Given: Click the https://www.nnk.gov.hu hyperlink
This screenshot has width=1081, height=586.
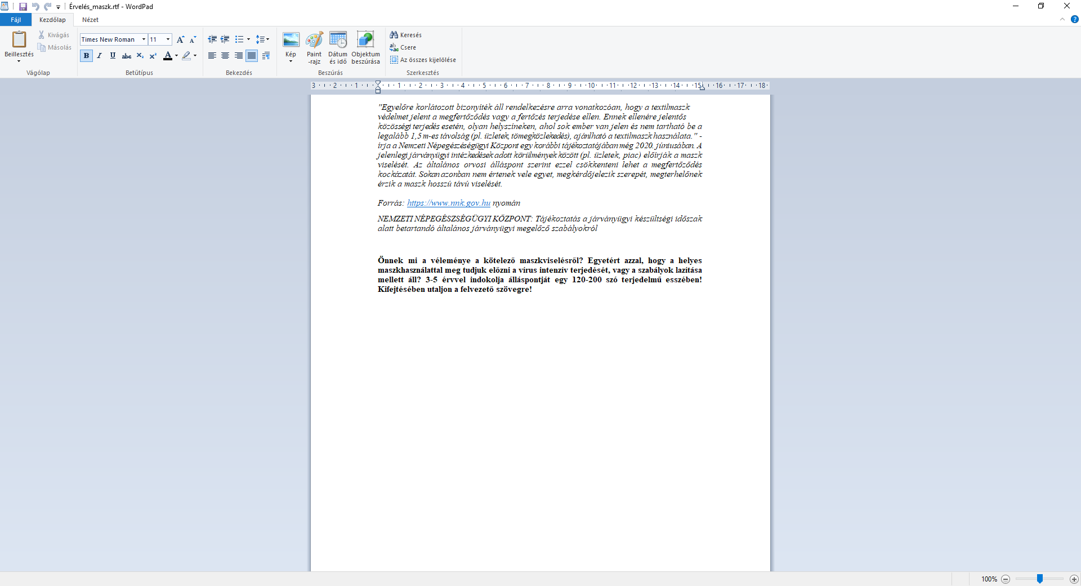Looking at the screenshot, I should pyautogui.click(x=449, y=203).
